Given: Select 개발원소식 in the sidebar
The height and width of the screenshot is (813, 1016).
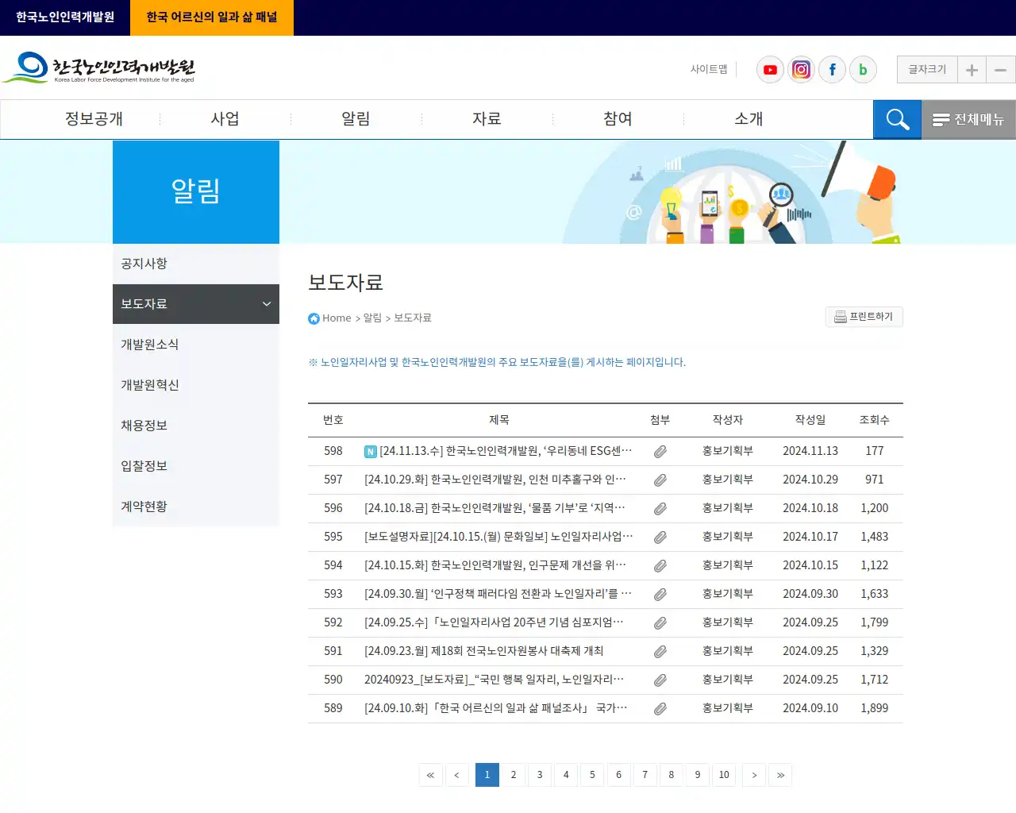Looking at the screenshot, I should [196, 345].
